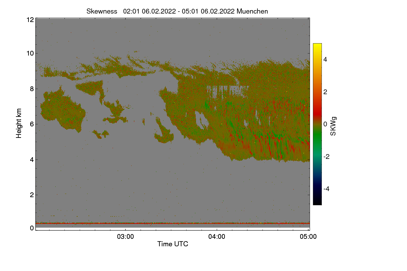This screenshot has height=271, width=407.
Task: Click the "05:00" time tick label
Action: click(x=308, y=237)
